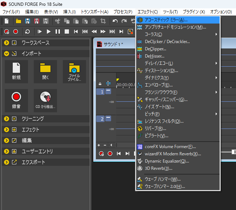Click the blue Save disk icon
This screenshot has width=236, height=210.
point(28,21)
